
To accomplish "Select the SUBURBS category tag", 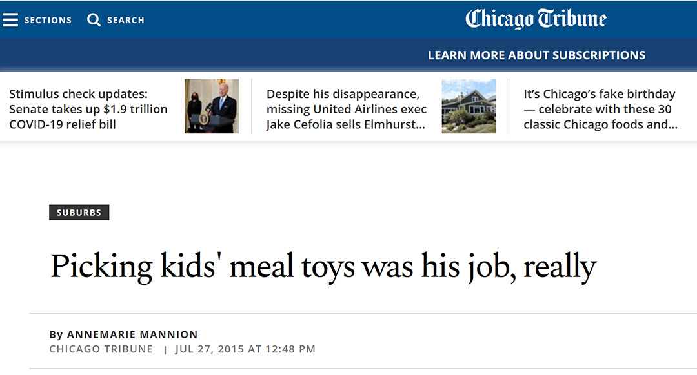I will 79,213.
